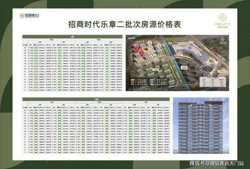This screenshot has height=169, width=250.
Task: Click the 15单元 header in 8幢 table
Action: click(51, 40)
